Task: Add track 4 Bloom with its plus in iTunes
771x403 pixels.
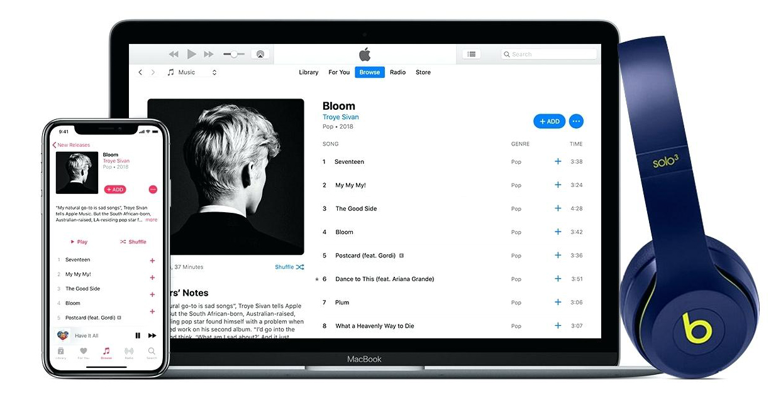Action: (558, 232)
